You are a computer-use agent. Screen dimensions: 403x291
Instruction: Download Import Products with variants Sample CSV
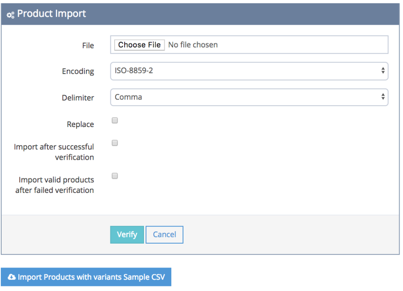(x=86, y=277)
